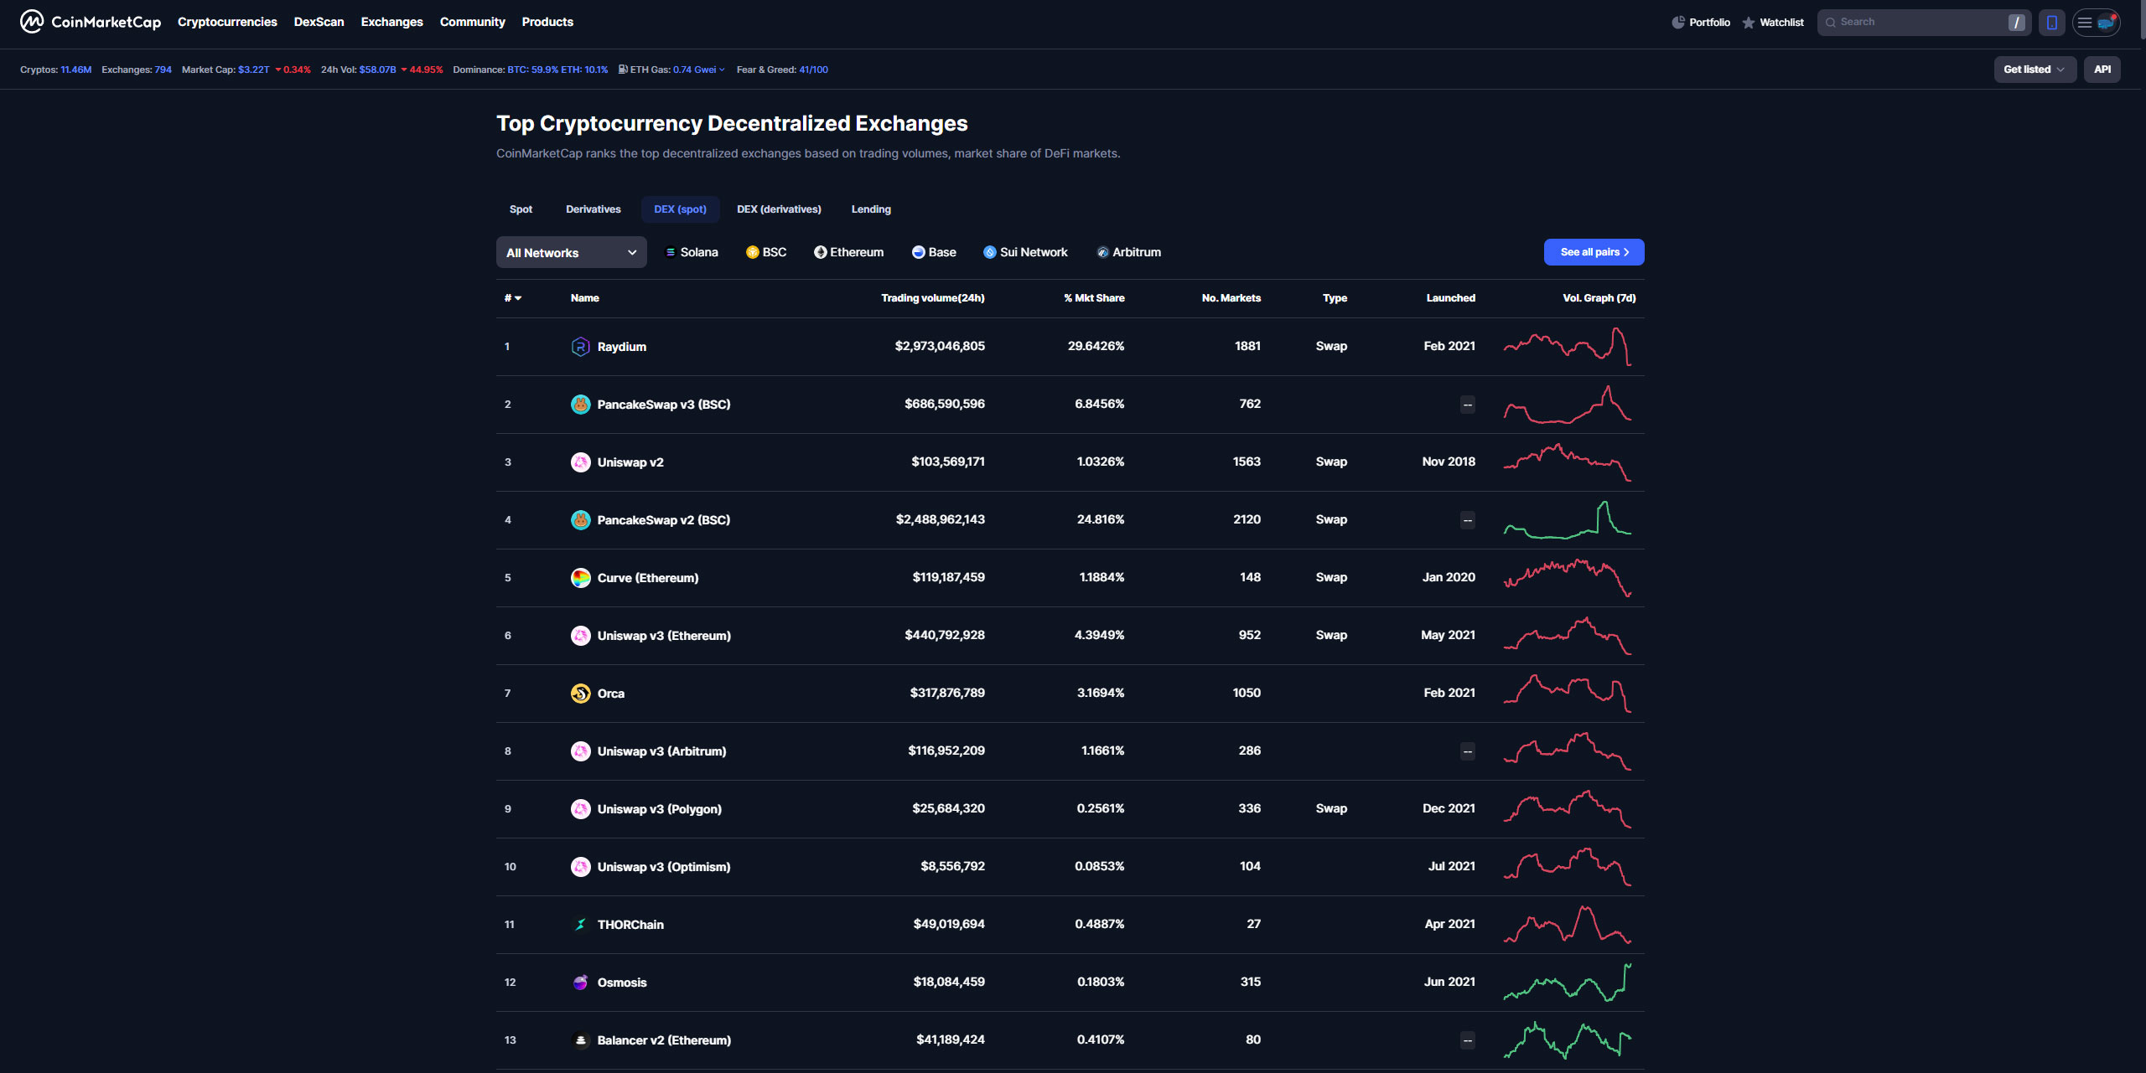Select the Orca exchange logo

[x=581, y=693]
